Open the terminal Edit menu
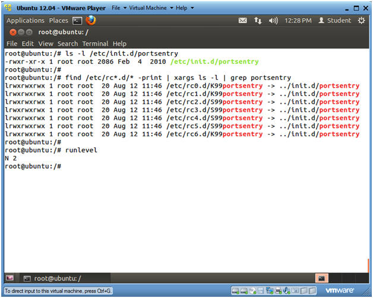The height and width of the screenshot is (298, 373). click(x=28, y=44)
